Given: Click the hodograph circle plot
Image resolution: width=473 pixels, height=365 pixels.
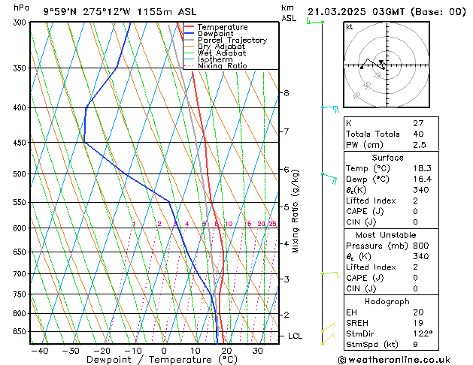Looking at the screenshot, I should (387, 65).
